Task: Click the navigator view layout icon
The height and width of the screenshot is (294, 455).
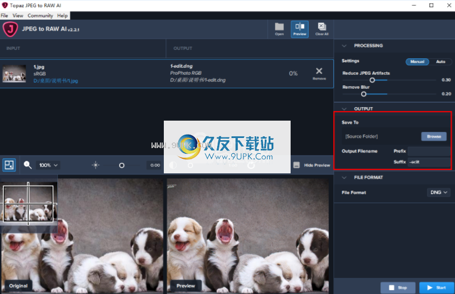Action: point(9,165)
